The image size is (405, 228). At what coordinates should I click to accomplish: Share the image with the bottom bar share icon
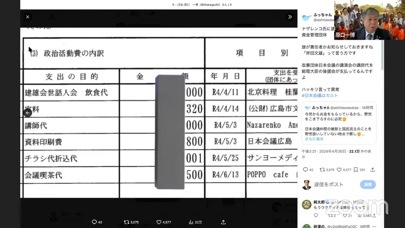tap(224, 223)
